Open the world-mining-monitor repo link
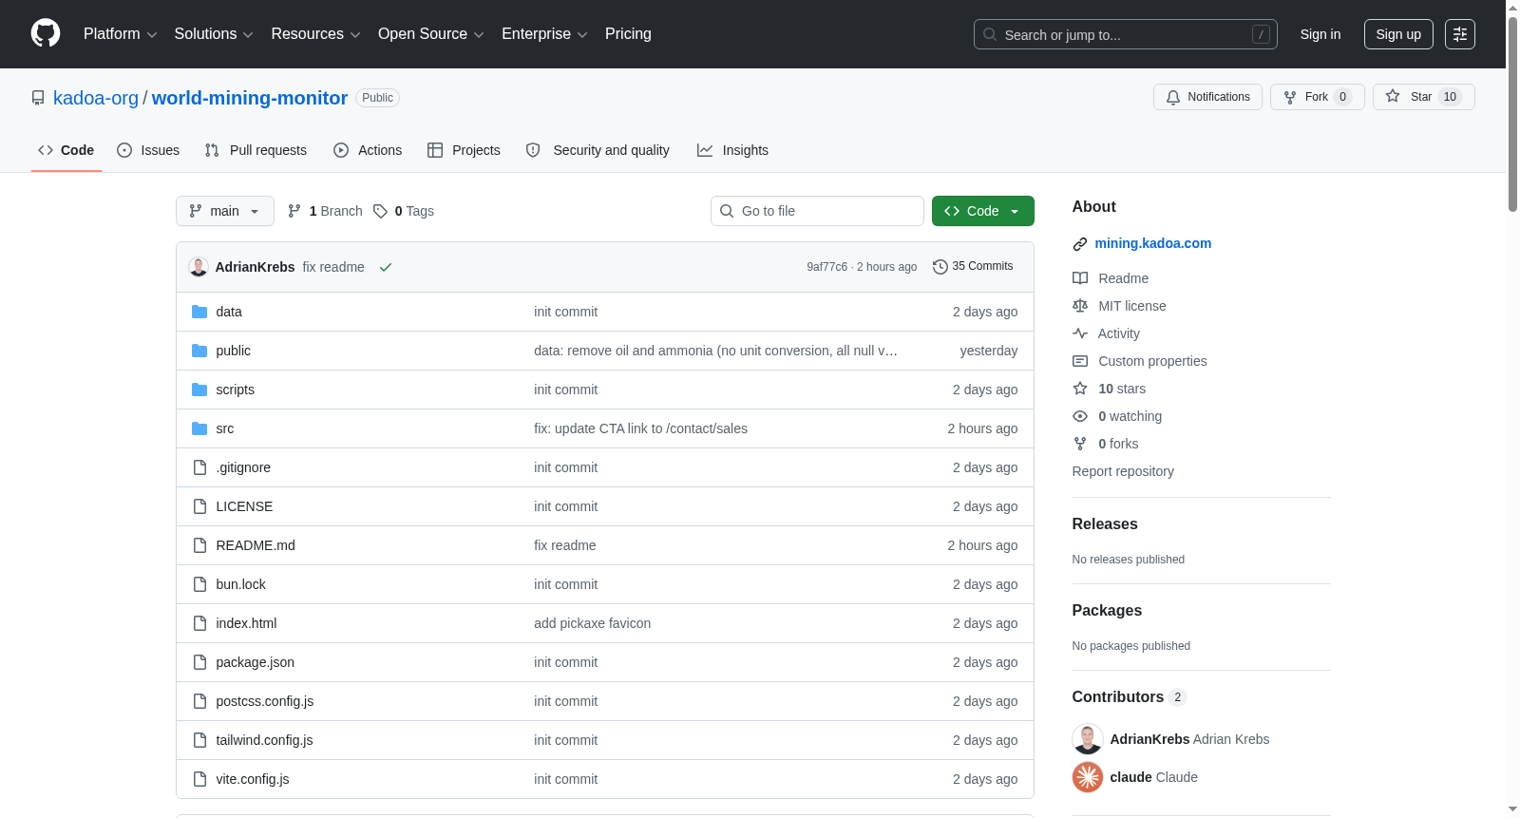 (250, 98)
